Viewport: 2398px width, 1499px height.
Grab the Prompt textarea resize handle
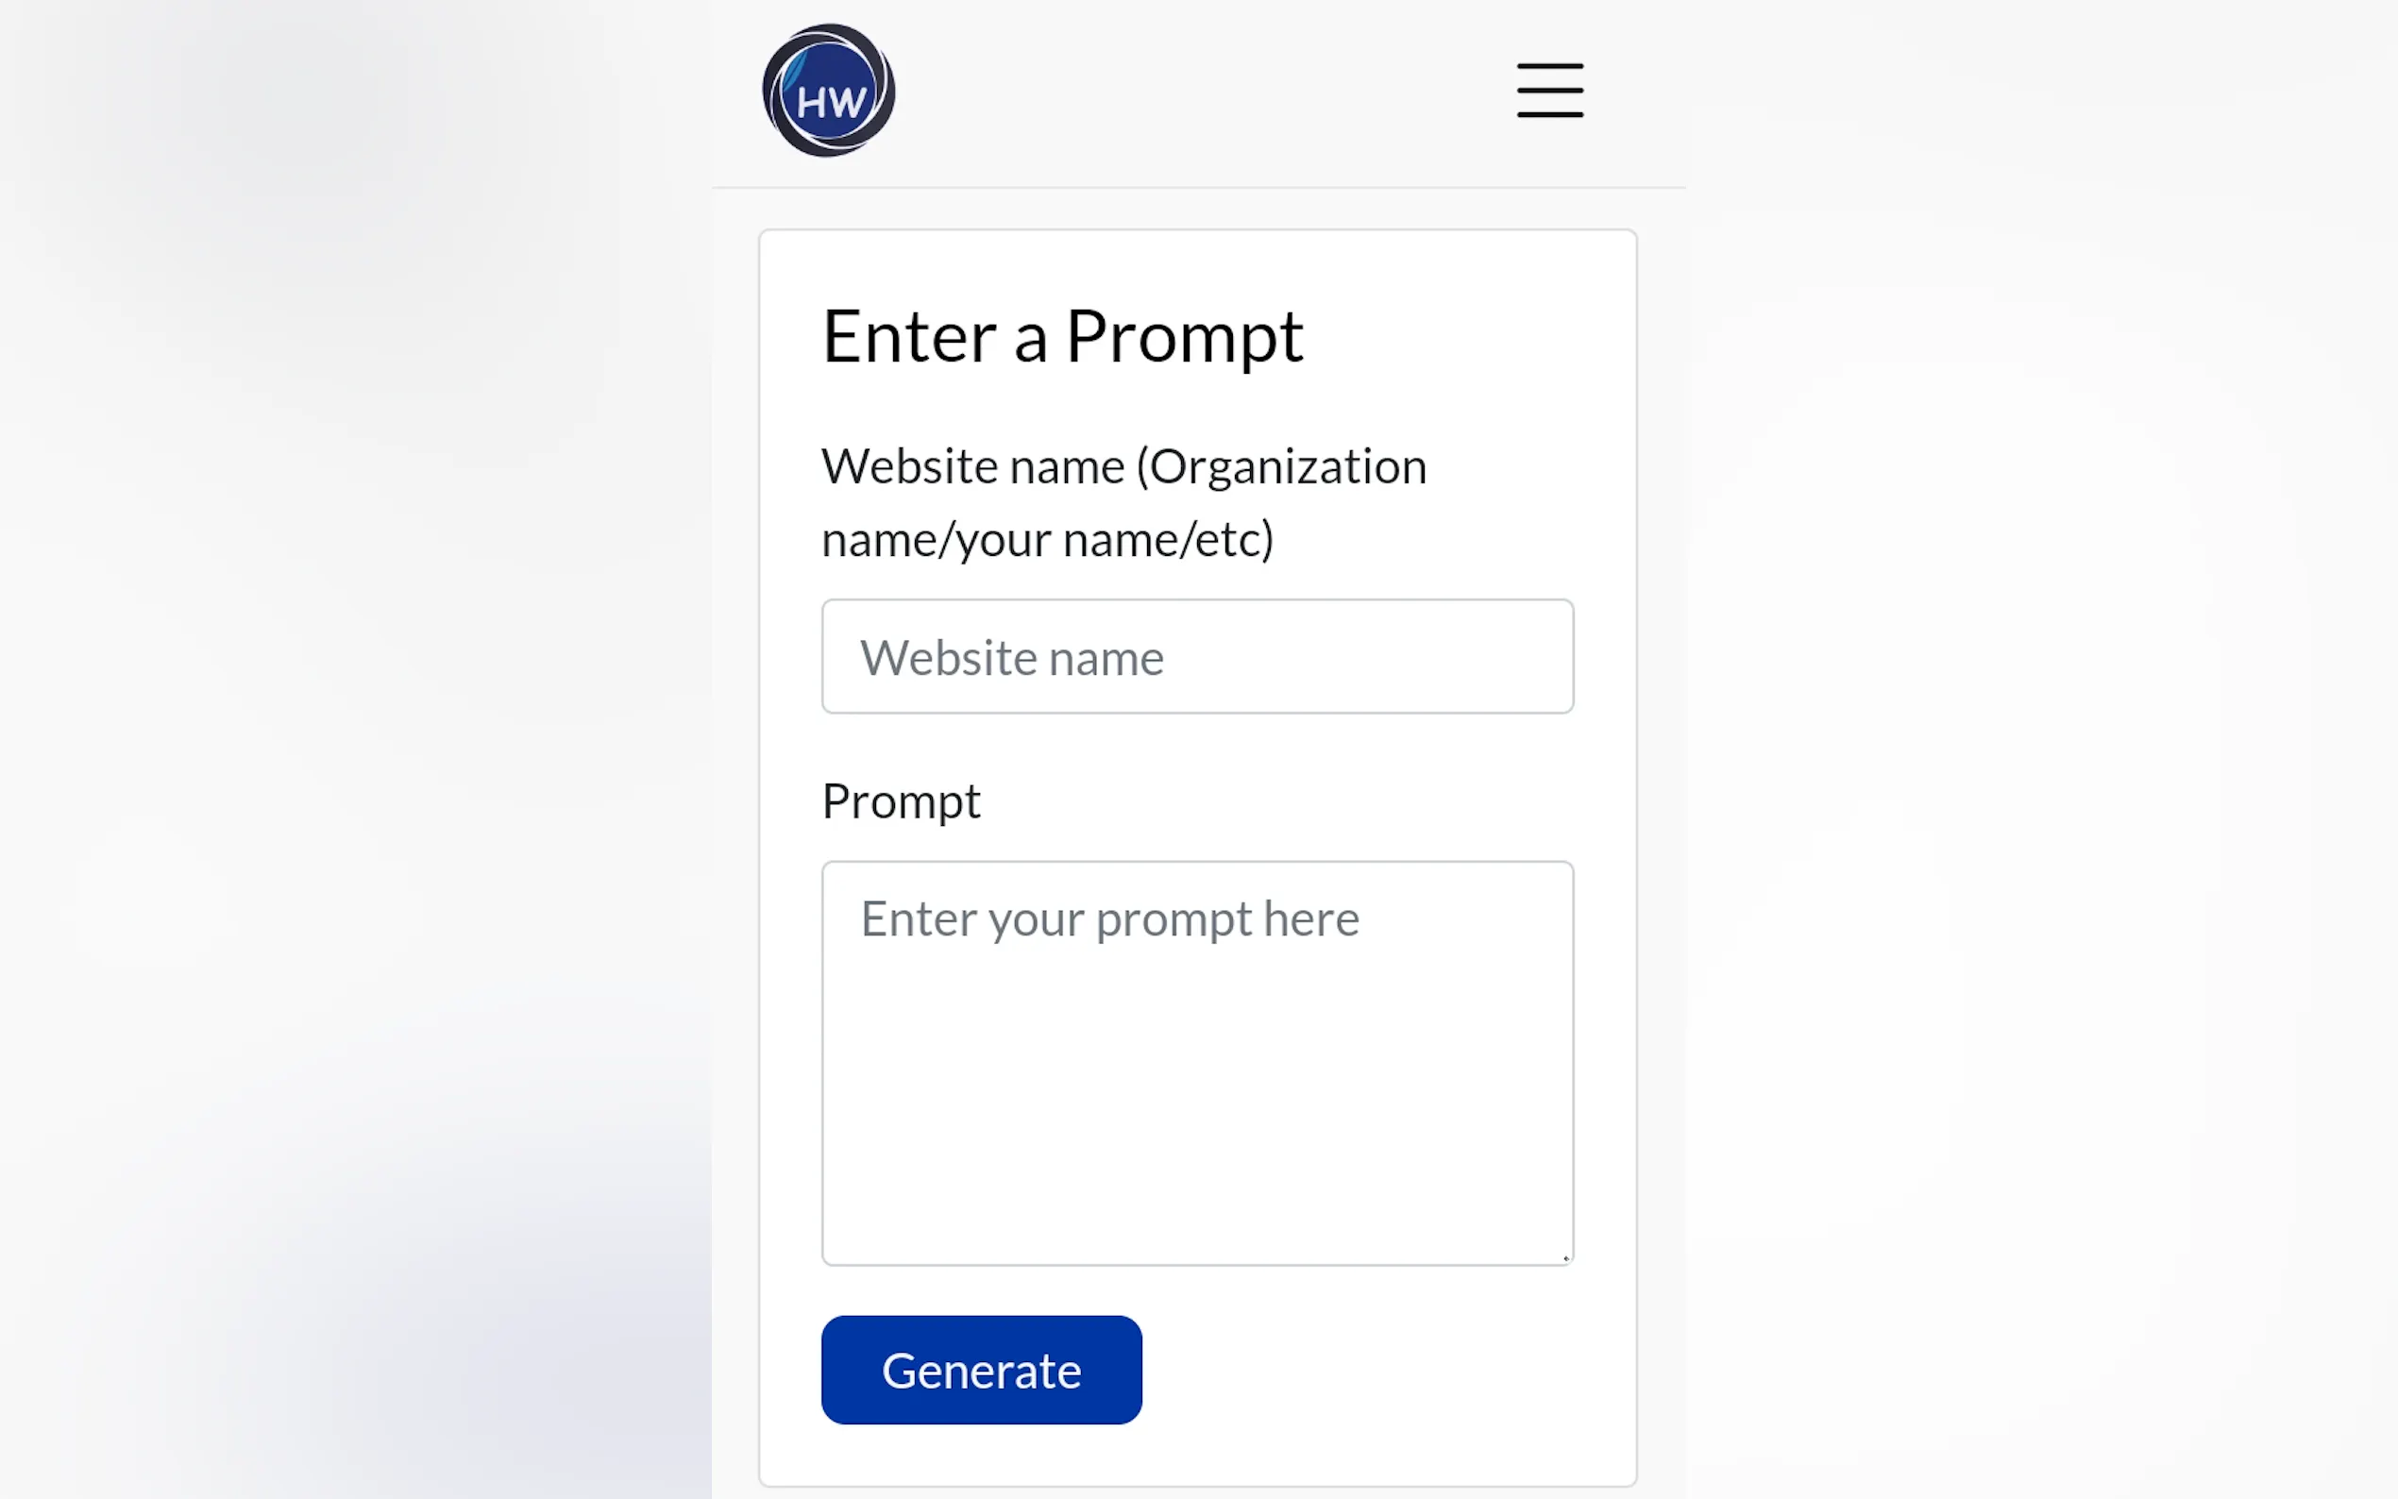(x=1565, y=1257)
